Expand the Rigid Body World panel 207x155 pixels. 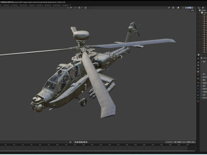pyautogui.click(x=204, y=89)
